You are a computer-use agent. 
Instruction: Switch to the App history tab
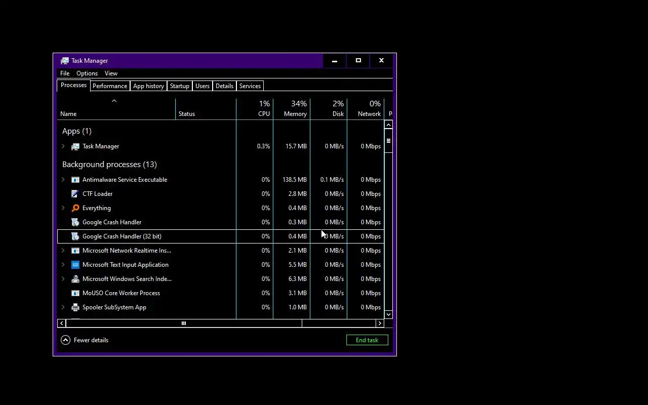pyautogui.click(x=148, y=86)
